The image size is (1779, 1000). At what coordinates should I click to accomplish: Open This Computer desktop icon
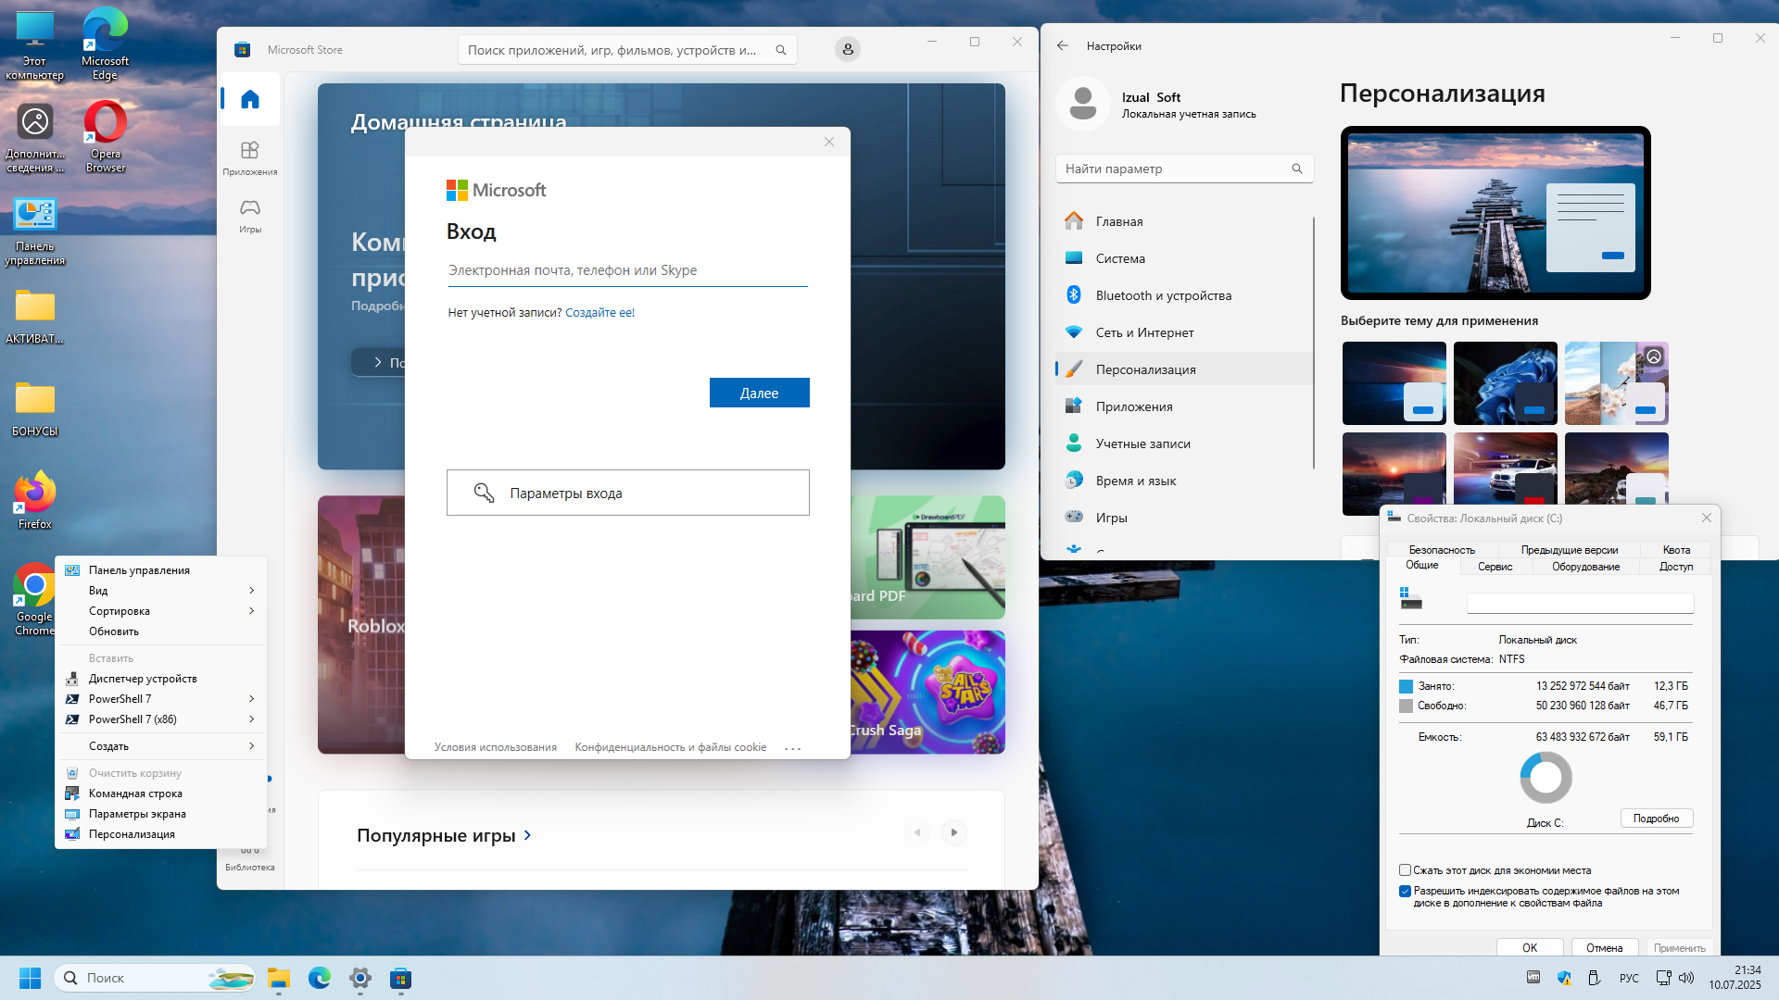34,46
